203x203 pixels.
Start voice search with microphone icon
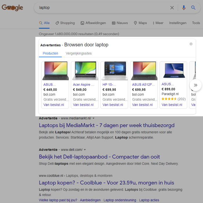tap(184, 8)
